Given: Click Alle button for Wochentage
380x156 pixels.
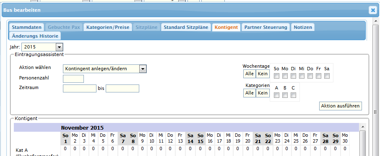Looking at the screenshot, I should click(250, 74).
